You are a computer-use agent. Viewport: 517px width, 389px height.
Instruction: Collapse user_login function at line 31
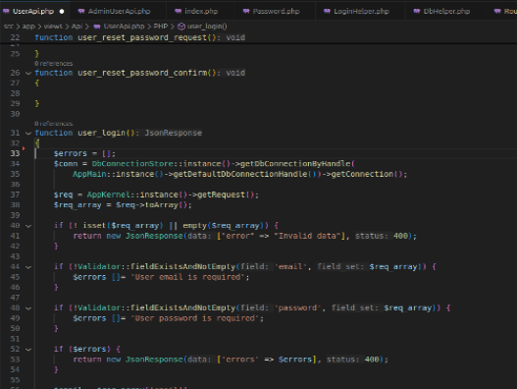coord(28,133)
